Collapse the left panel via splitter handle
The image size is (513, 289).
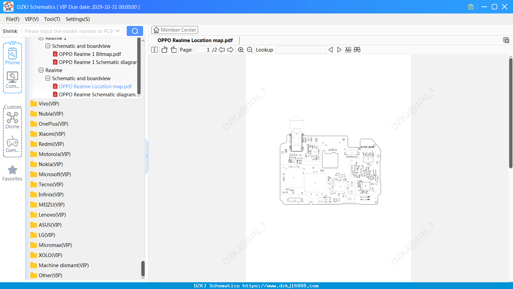(147, 156)
